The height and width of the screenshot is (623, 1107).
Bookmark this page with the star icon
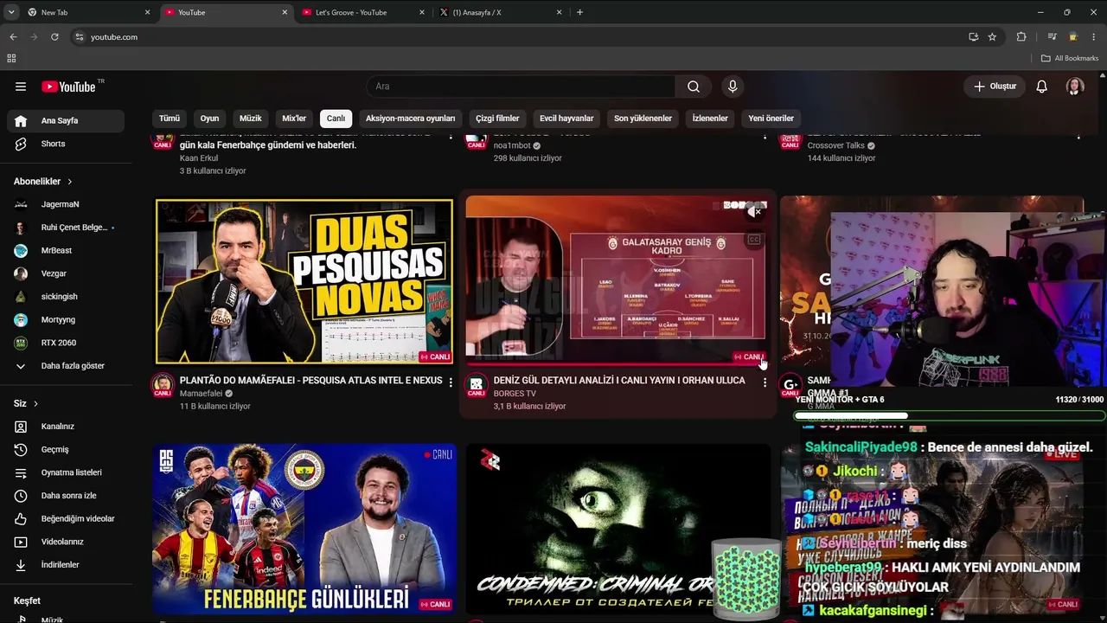pyautogui.click(x=992, y=37)
